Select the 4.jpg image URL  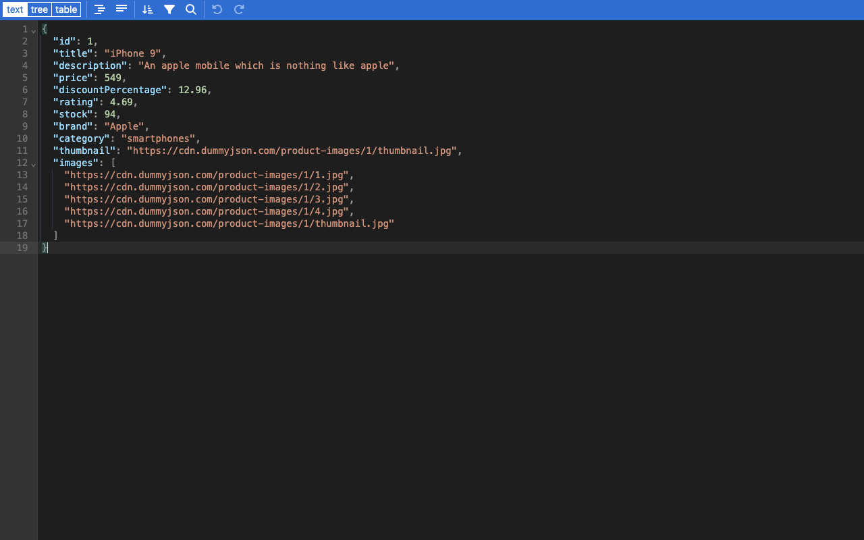[207, 211]
